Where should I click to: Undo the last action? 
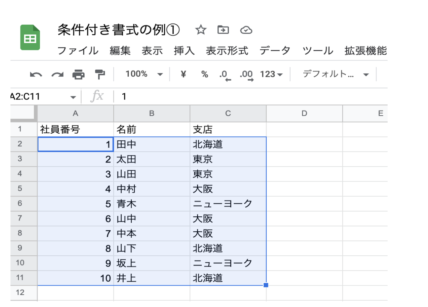tap(36, 75)
